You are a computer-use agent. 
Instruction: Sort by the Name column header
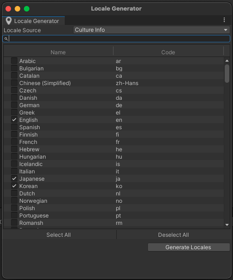coord(58,52)
